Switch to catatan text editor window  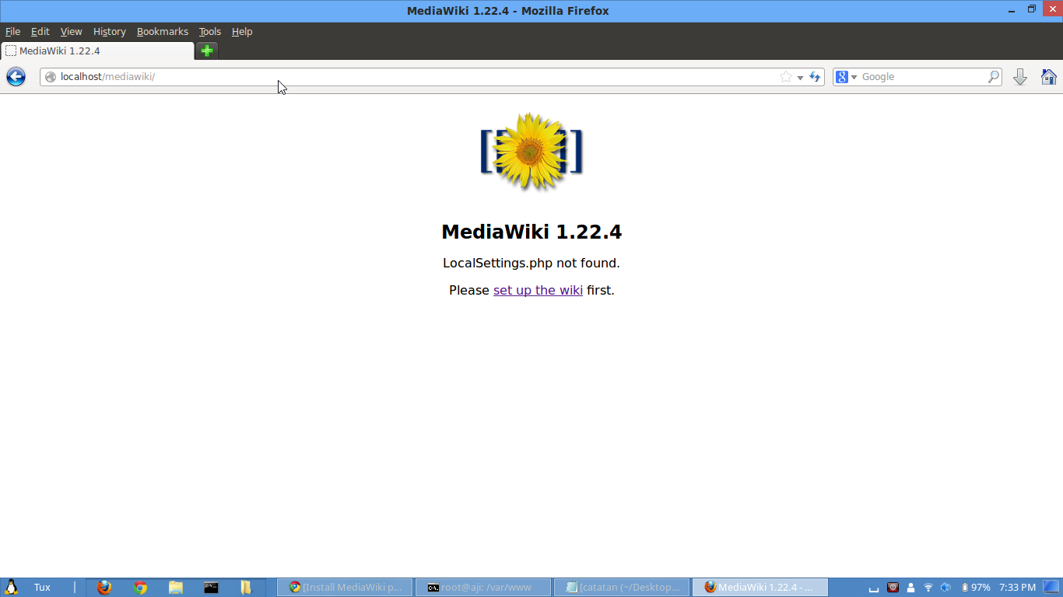click(x=622, y=587)
